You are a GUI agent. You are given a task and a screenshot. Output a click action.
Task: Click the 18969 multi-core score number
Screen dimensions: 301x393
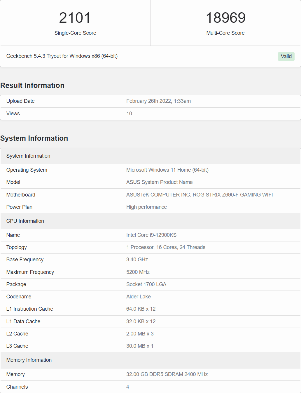click(225, 18)
